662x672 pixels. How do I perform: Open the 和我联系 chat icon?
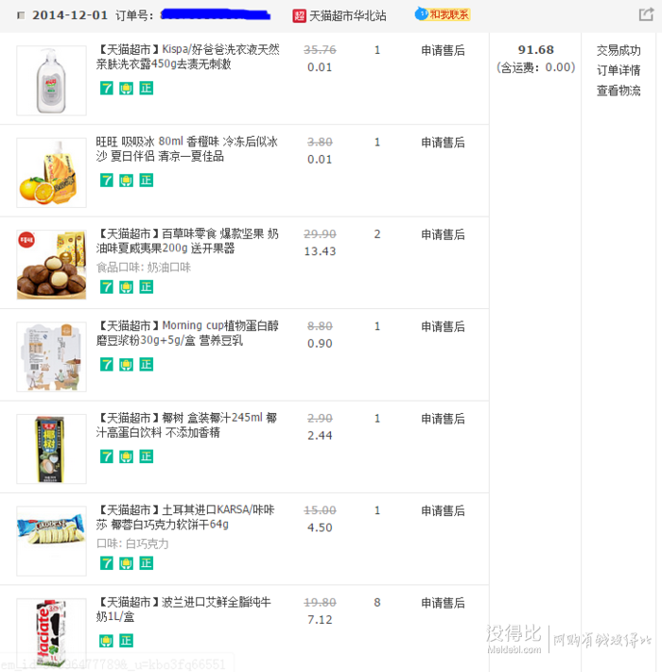tap(443, 14)
